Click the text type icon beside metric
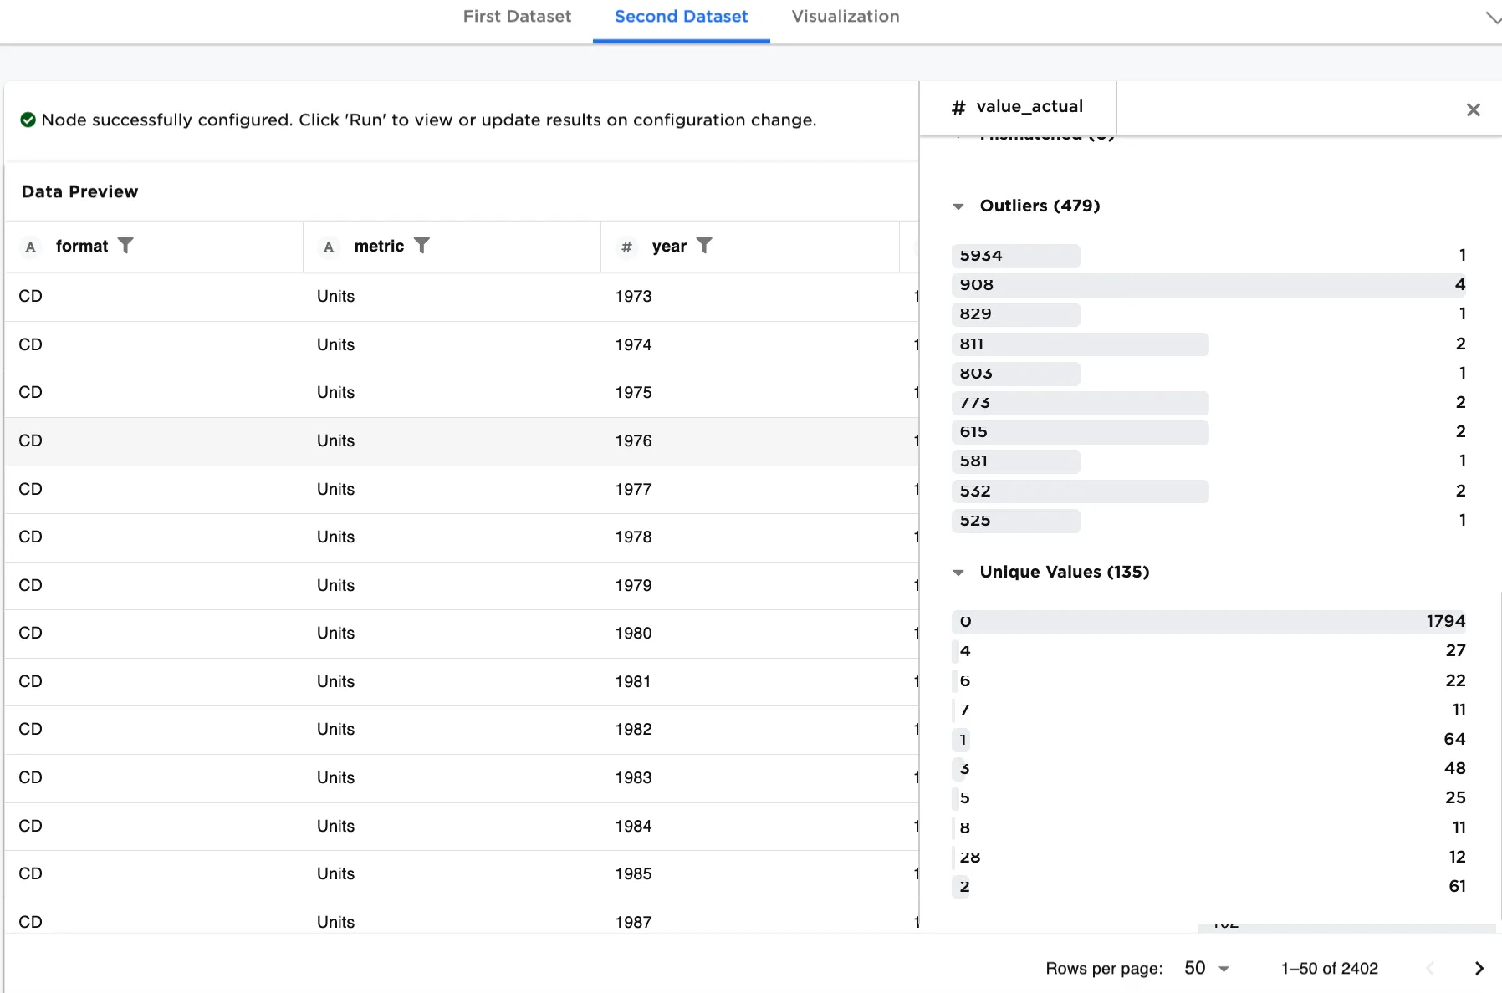Viewport: 1502px width, 993px height. coord(329,247)
